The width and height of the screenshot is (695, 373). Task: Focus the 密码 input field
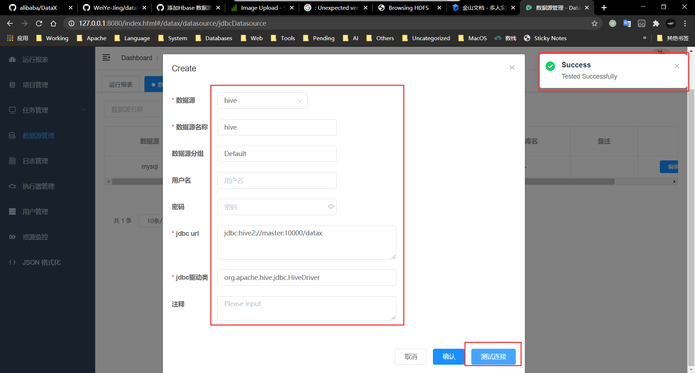(x=277, y=207)
